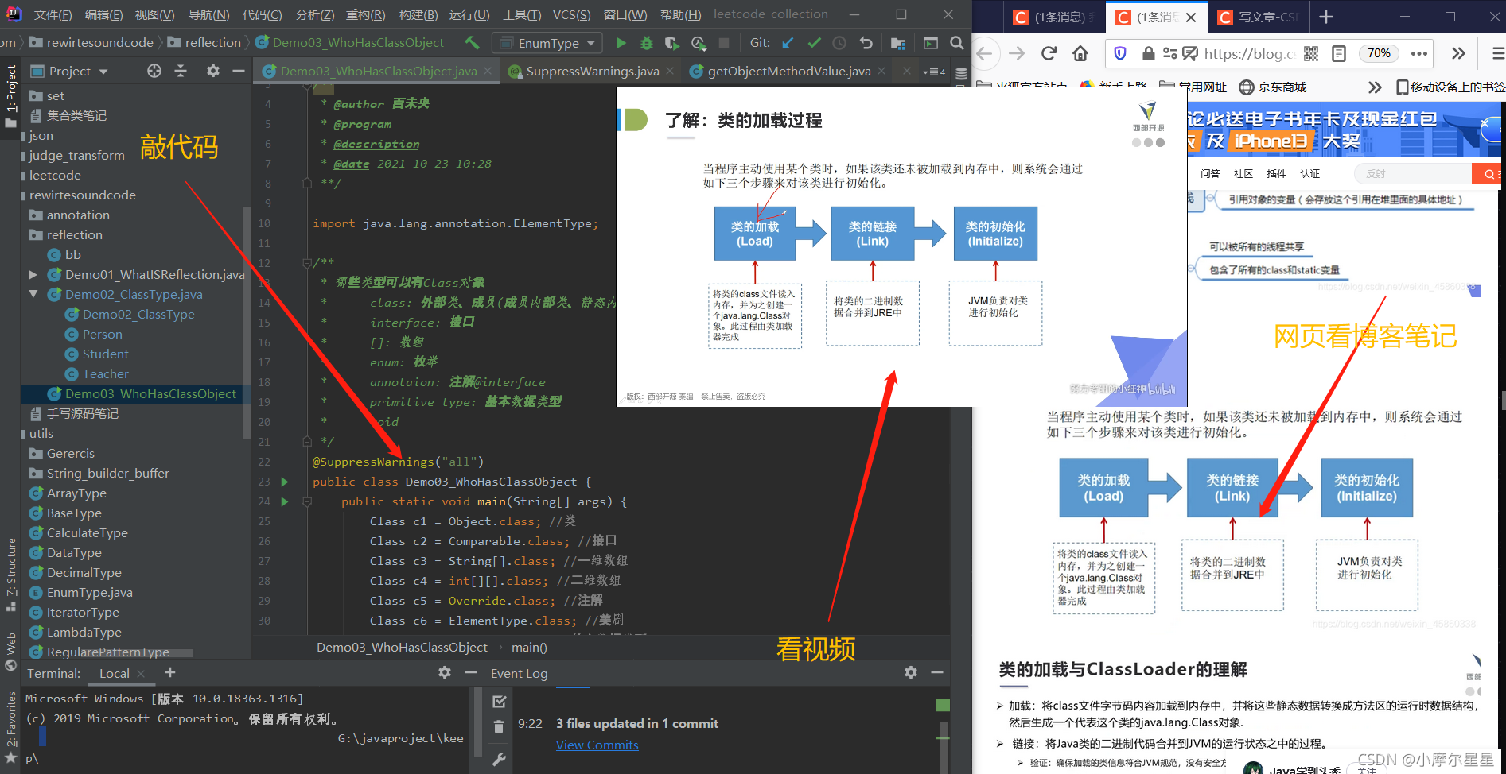Reset the 70% zoom level in Firefox
The width and height of the screenshot is (1506, 774).
click(x=1379, y=53)
